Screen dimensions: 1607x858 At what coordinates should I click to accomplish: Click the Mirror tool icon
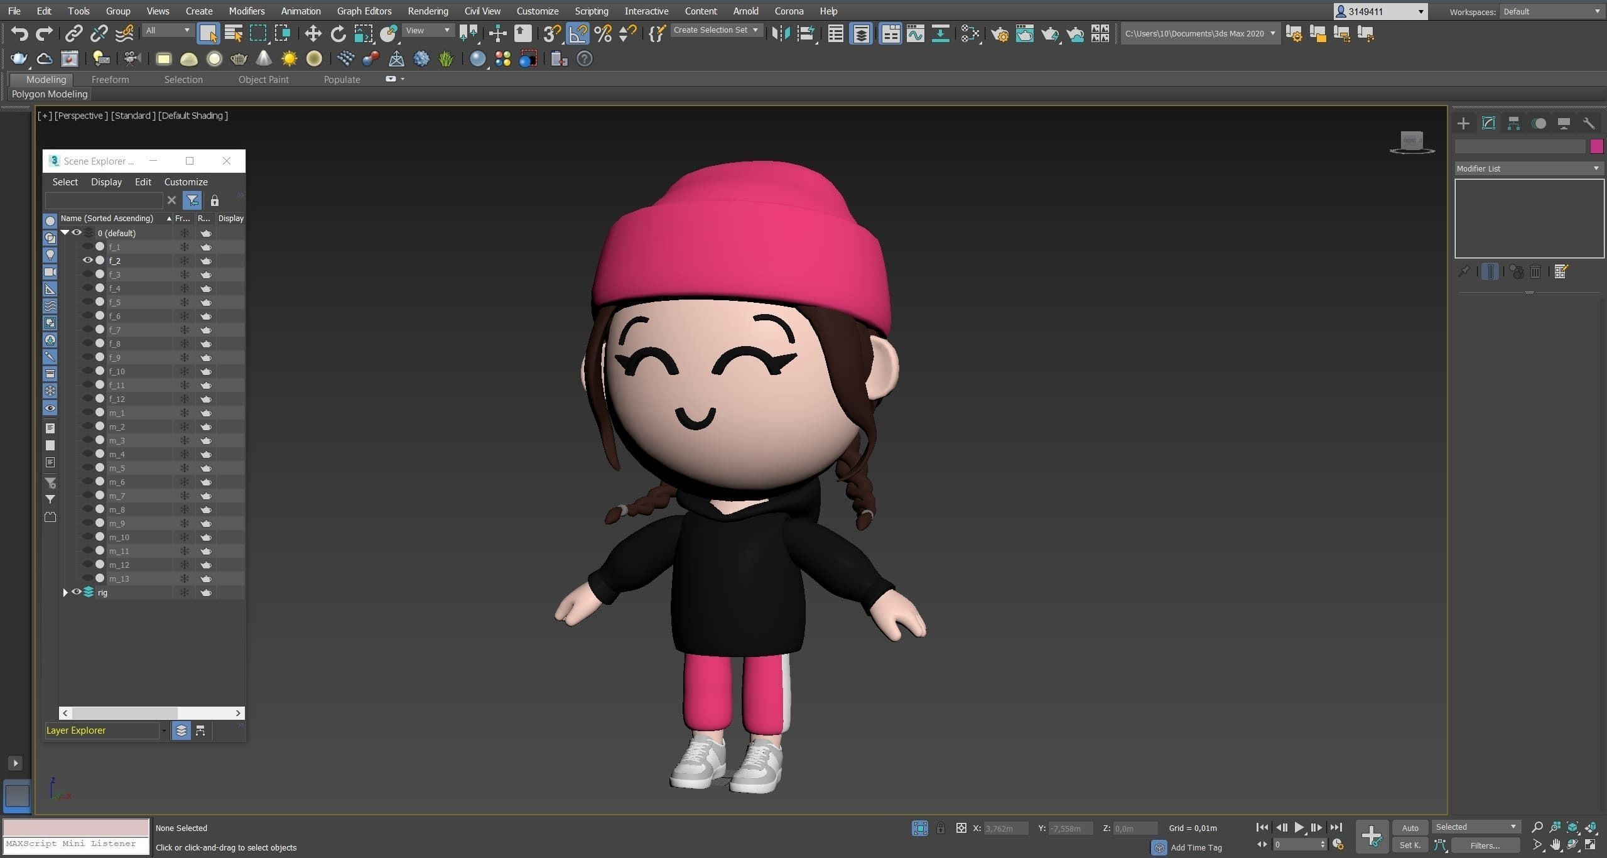[781, 33]
